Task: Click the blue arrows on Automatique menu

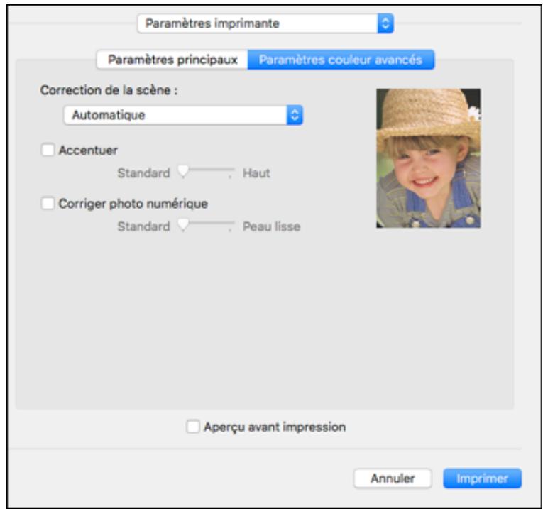Action: (x=296, y=114)
